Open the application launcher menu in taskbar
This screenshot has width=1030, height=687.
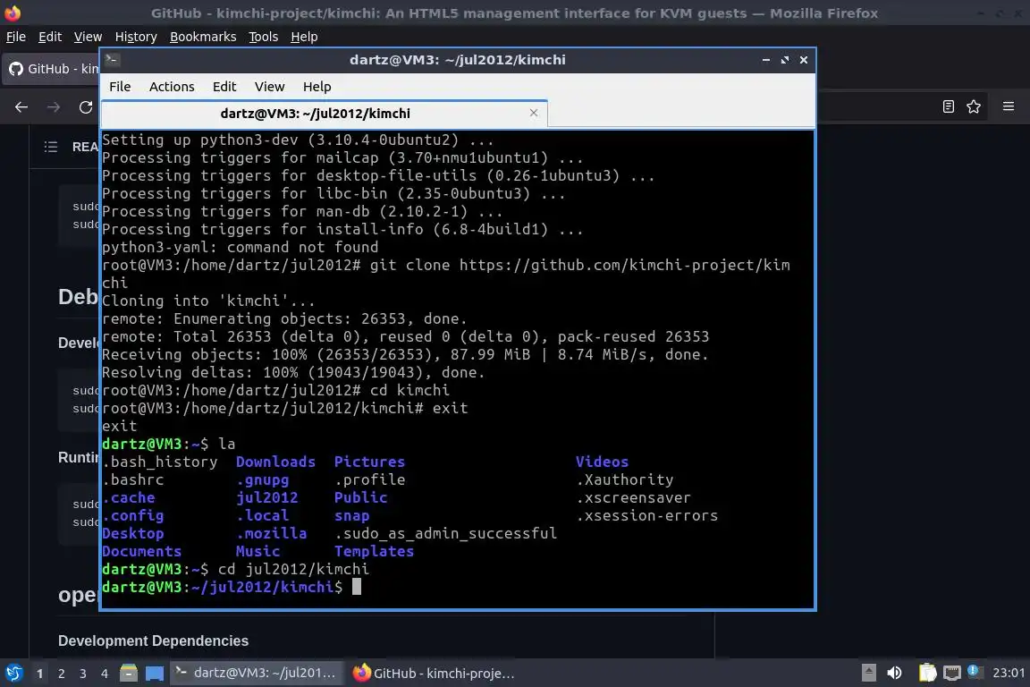coord(14,674)
